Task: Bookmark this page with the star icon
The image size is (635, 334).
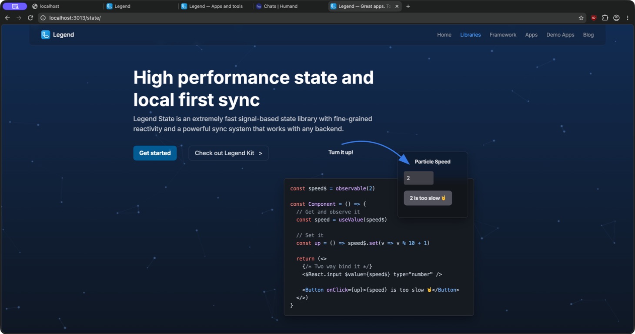Action: pyautogui.click(x=581, y=18)
